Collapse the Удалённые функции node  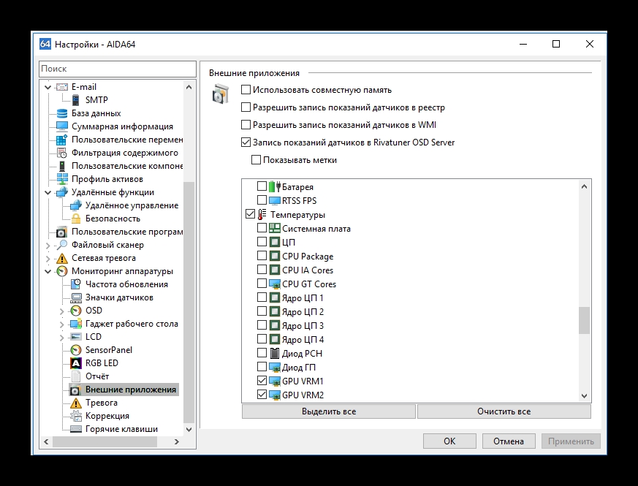(x=48, y=192)
